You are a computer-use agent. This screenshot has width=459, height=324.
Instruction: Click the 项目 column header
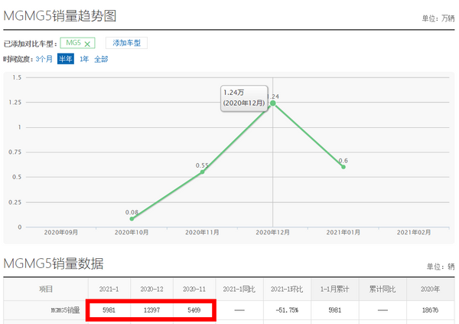[x=46, y=290]
